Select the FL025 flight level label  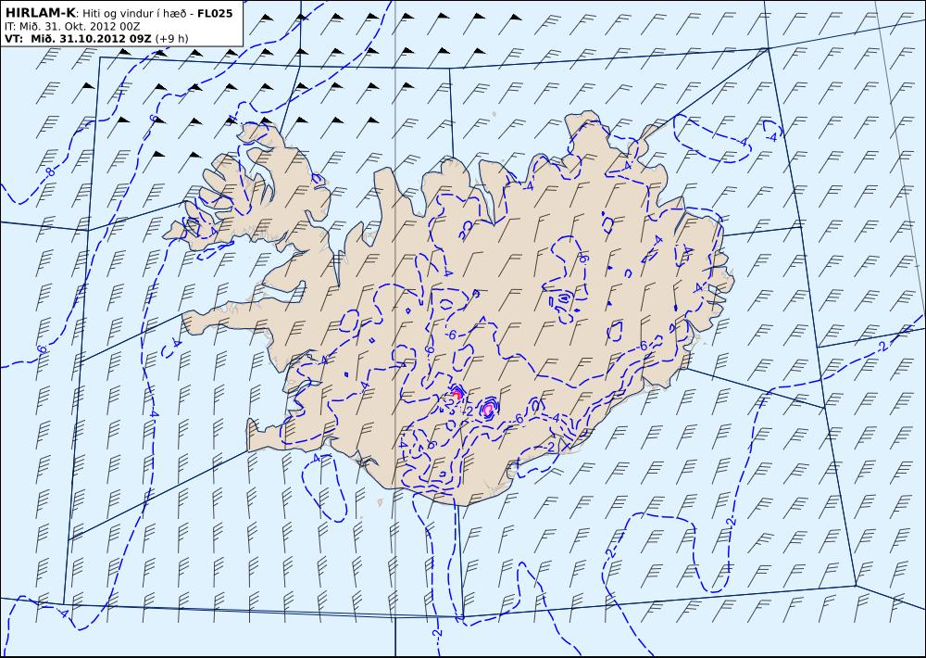[215, 14]
